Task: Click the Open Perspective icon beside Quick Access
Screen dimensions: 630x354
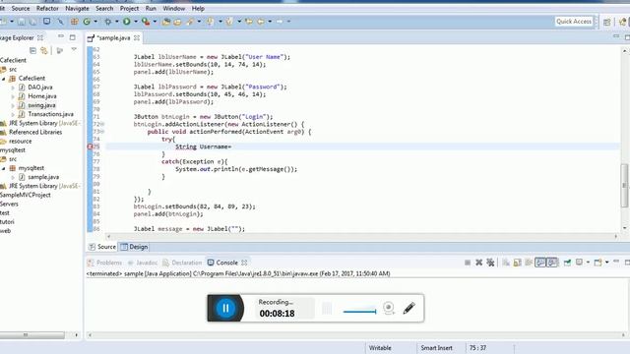Action: click(606, 22)
